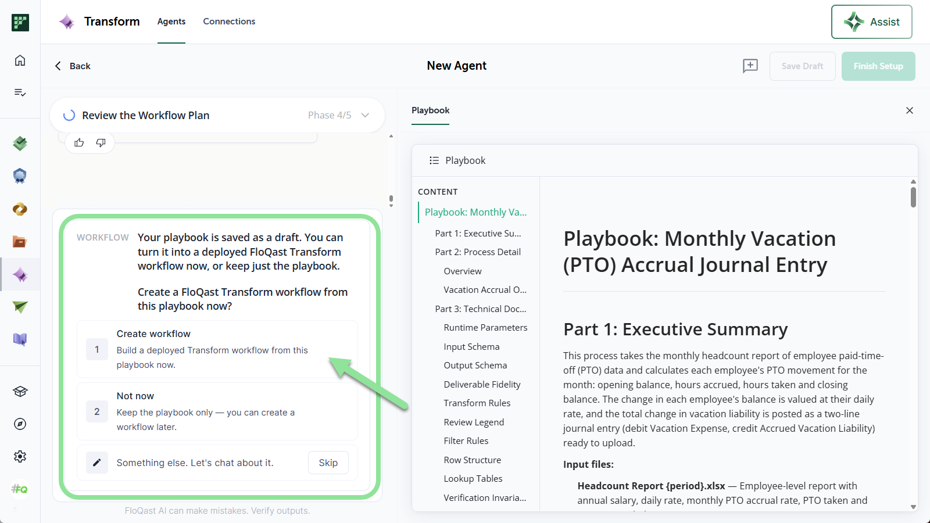930x523 pixels.
Task: Open the checklist icon in sidebar
Action: point(20,92)
